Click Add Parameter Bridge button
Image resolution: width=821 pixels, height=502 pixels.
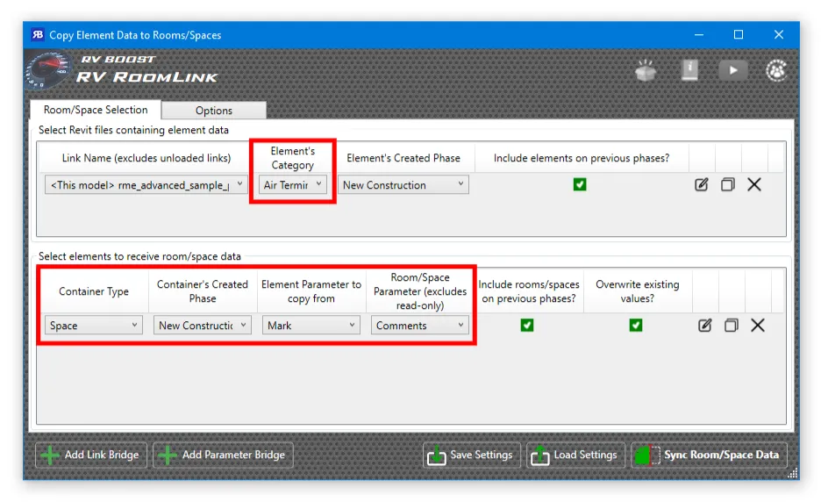pyautogui.click(x=223, y=455)
